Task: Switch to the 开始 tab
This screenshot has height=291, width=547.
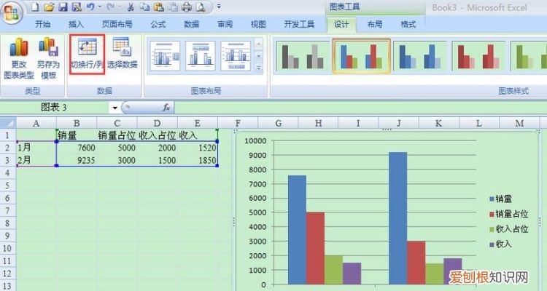Action: (x=42, y=24)
